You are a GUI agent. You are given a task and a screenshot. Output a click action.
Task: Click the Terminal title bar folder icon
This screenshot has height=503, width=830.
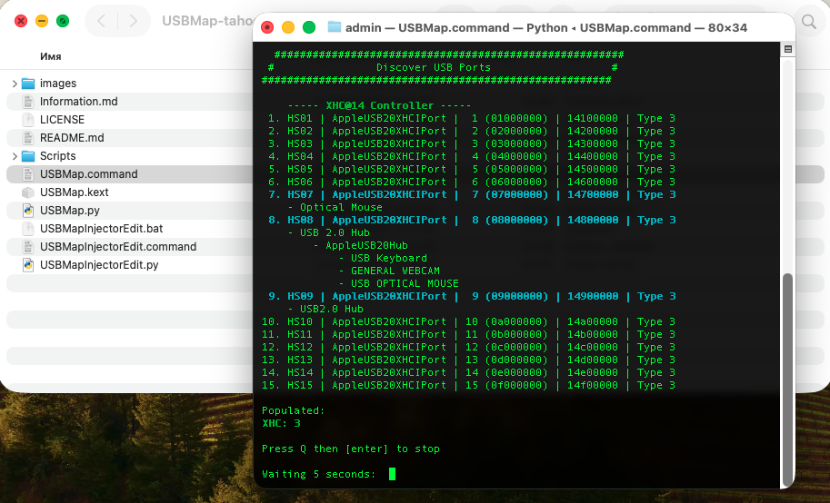point(334,27)
